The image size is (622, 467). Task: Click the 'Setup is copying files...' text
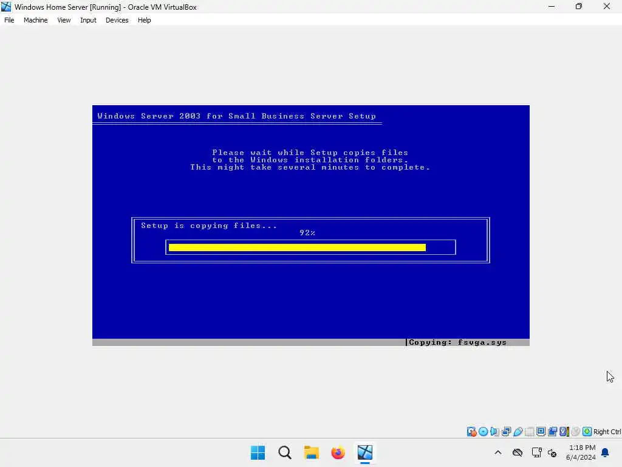pos(209,226)
